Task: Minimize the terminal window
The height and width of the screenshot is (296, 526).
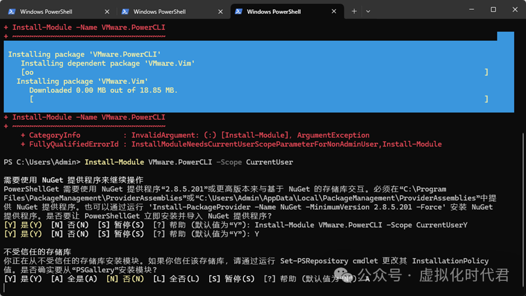Action: [x=471, y=10]
